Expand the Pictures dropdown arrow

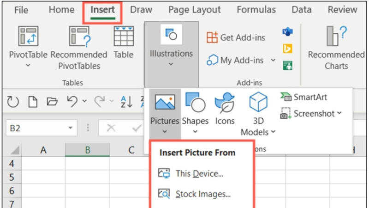[x=165, y=132]
